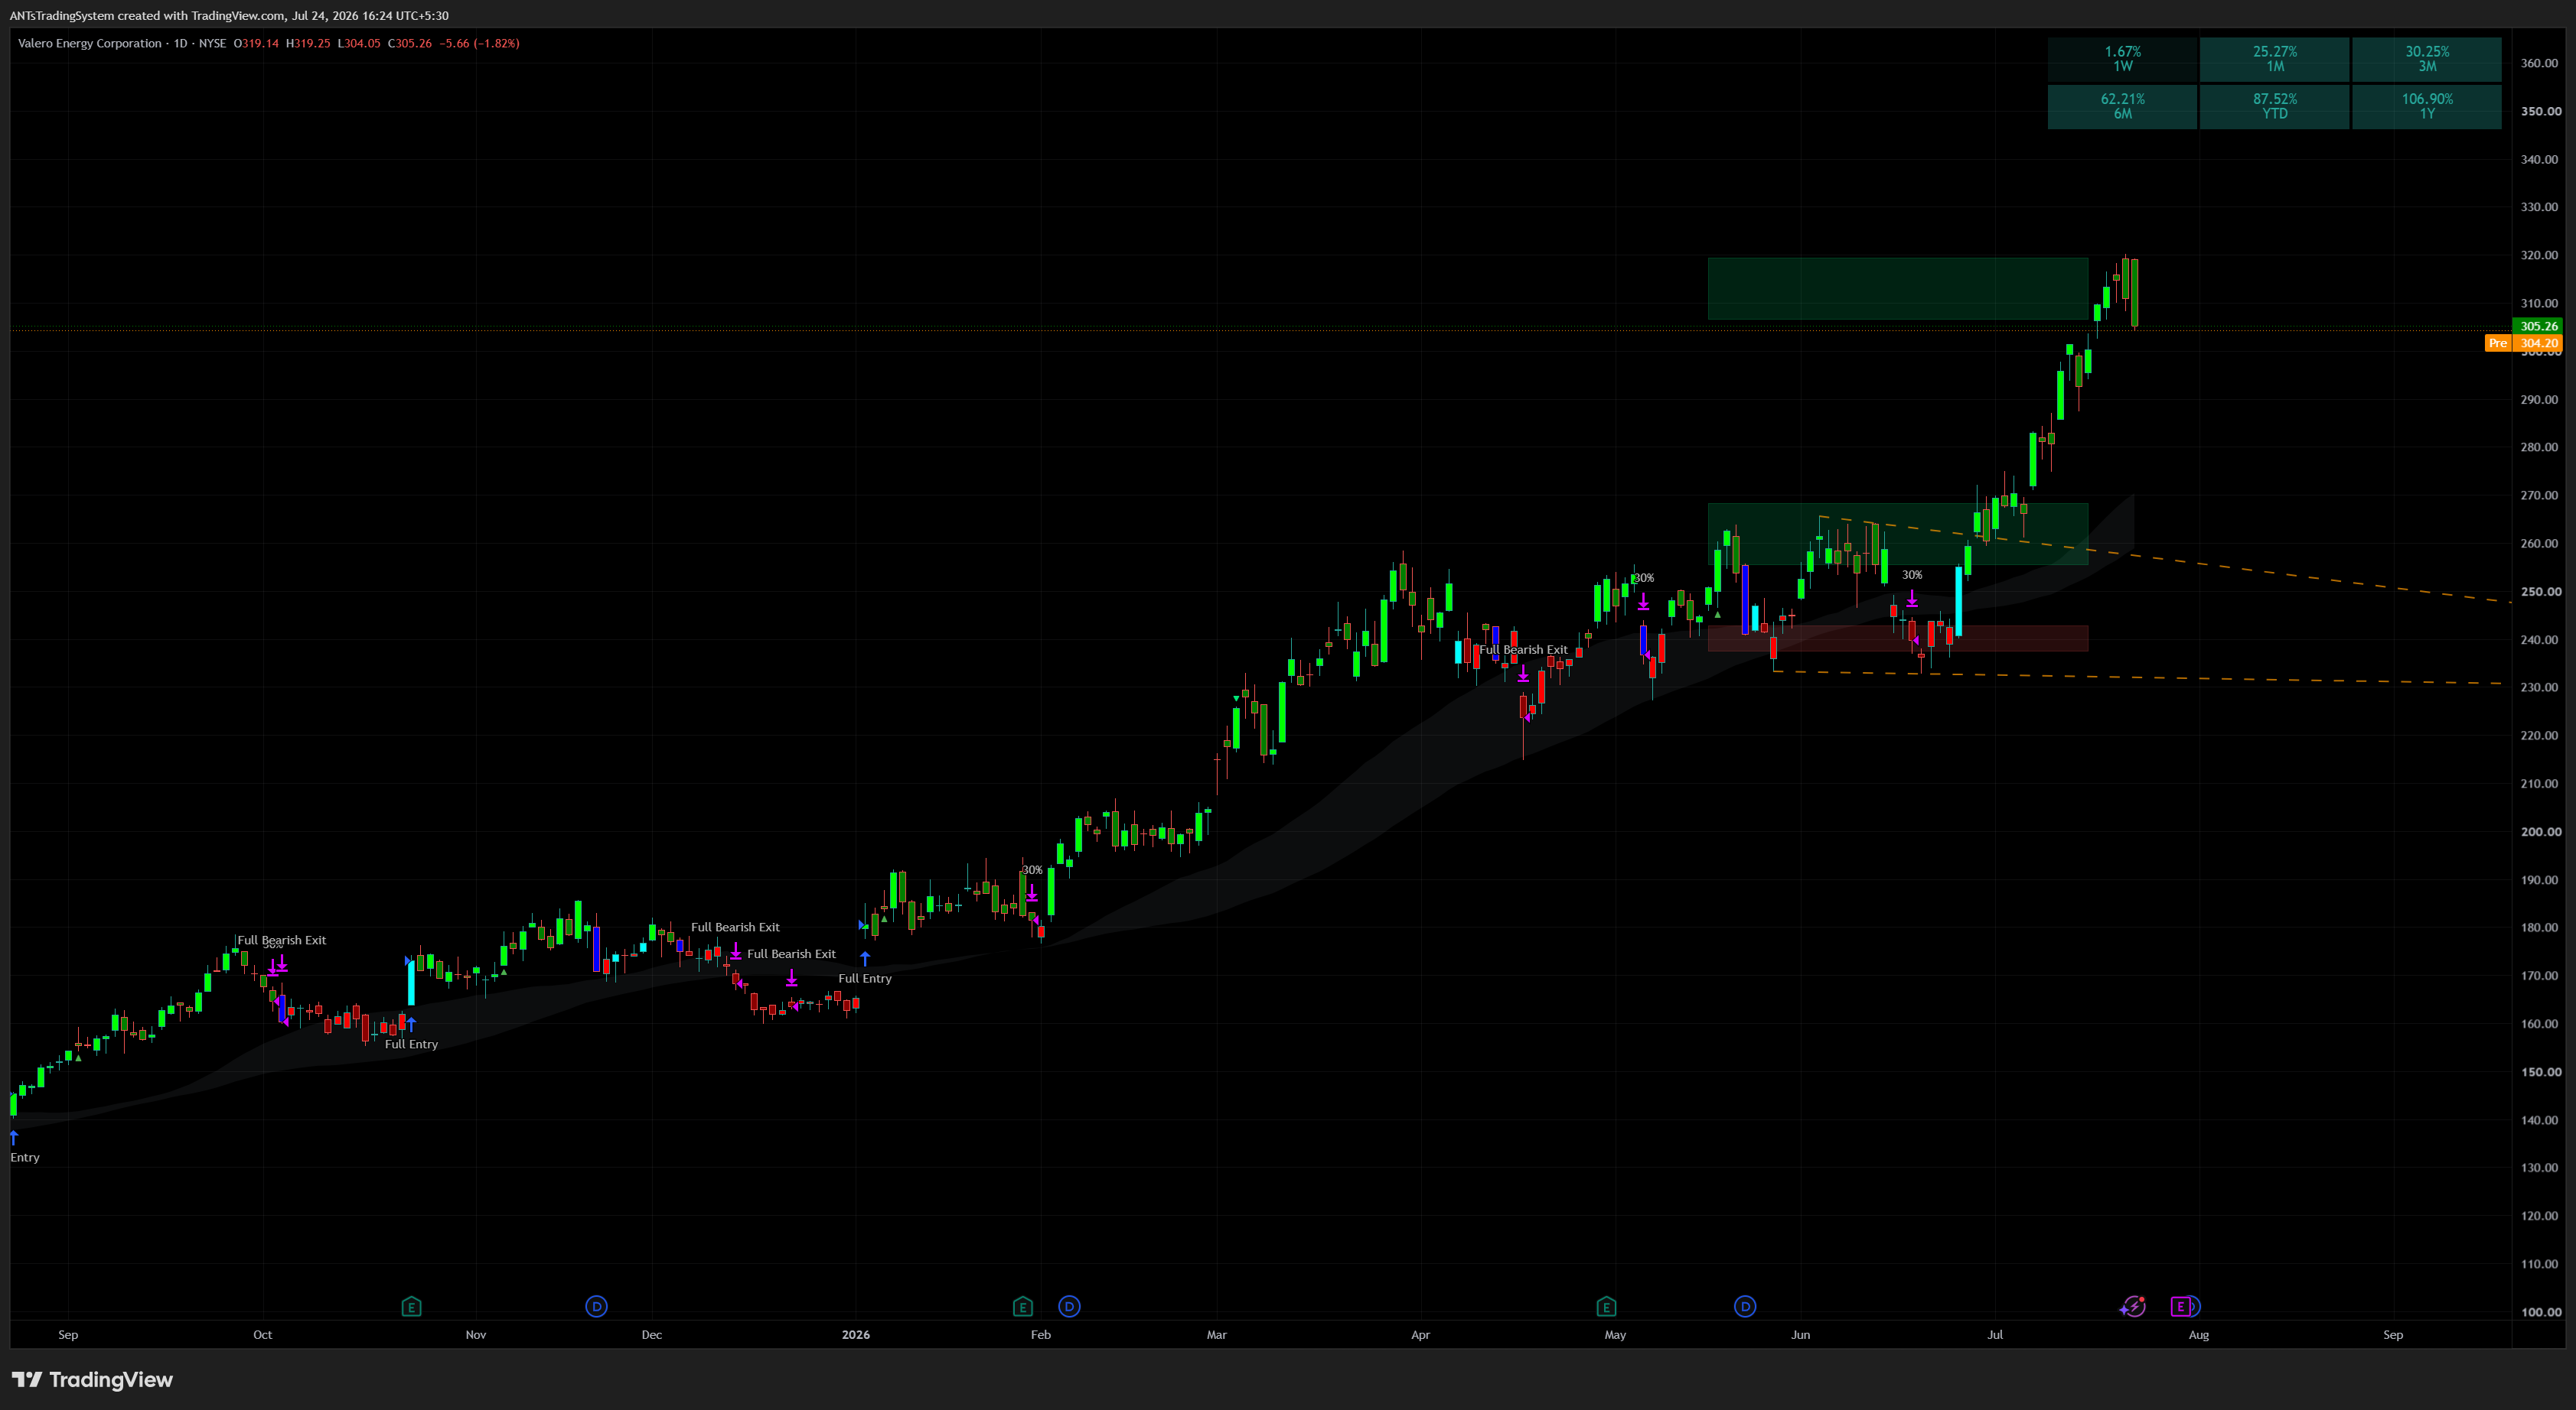The image size is (2576, 1410).
Task: Click the ANTsTradingSystem caption at top
Action: point(229,15)
